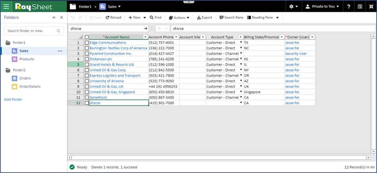Click the formula bar confirm checkmark icon

tap(165, 29)
